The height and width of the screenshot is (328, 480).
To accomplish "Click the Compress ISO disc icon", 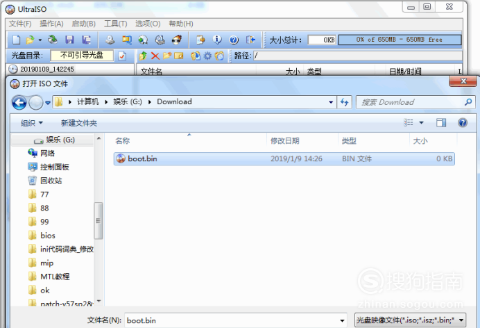I will tap(143, 40).
